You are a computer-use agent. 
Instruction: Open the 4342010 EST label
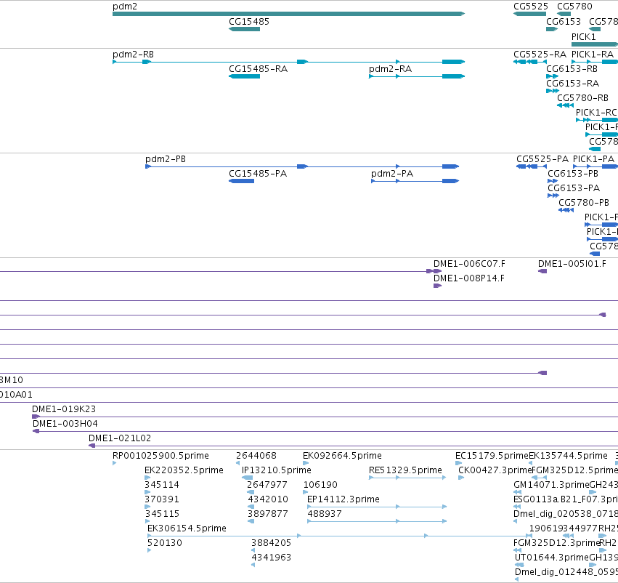268,500
